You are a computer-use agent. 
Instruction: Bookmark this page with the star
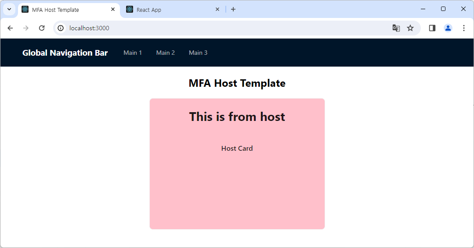coord(410,28)
